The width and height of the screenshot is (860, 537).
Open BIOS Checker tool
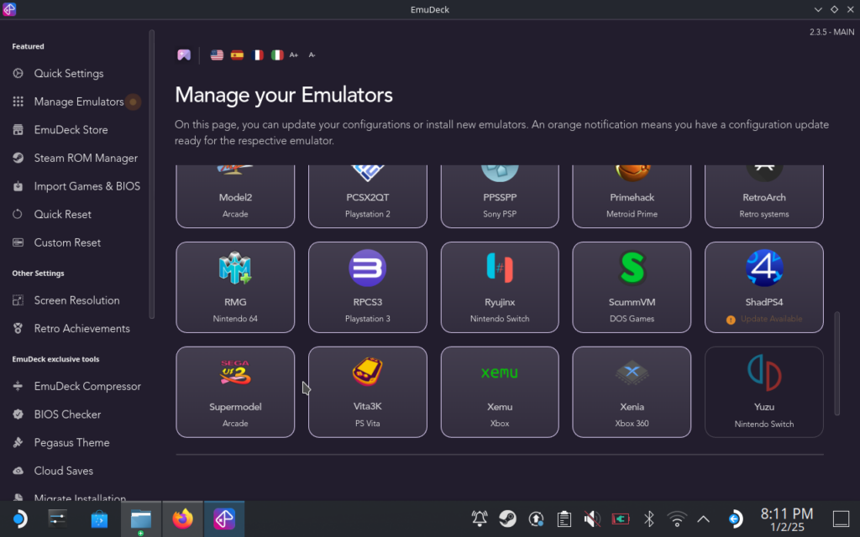point(67,414)
